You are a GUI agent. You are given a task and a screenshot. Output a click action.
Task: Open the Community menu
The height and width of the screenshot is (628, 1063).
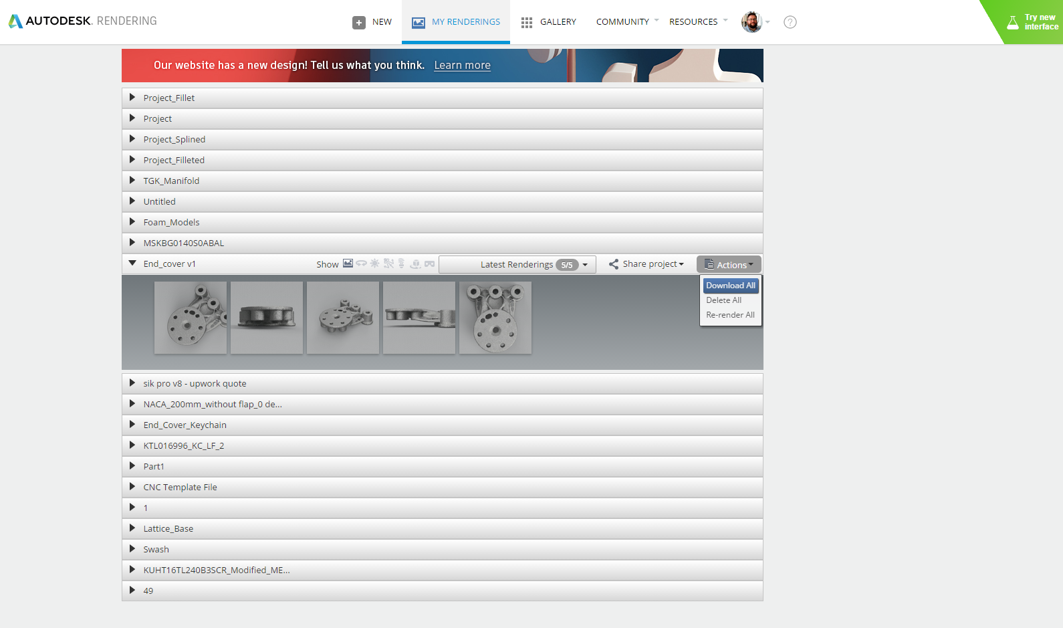point(627,22)
